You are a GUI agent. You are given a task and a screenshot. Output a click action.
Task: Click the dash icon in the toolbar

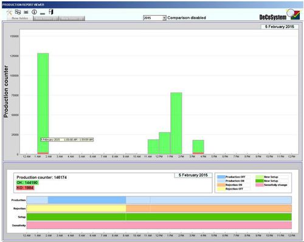(43, 13)
